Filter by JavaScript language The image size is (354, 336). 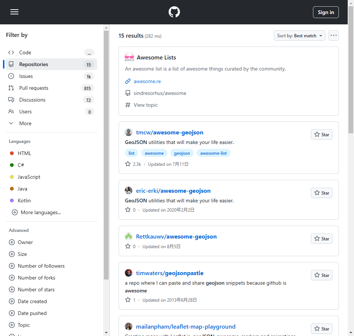point(29,177)
